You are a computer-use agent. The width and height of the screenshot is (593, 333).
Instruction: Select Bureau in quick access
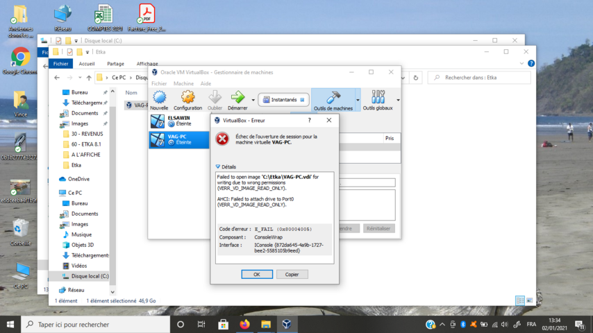coord(79,92)
